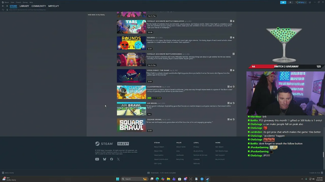Open the Gift Cards footer link

pyautogui.click(x=158, y=164)
